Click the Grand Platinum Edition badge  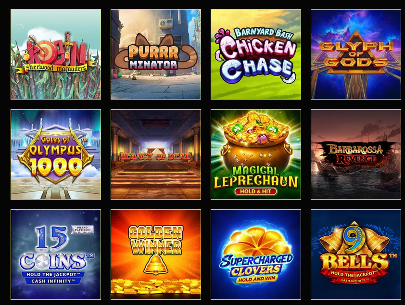click(82, 229)
